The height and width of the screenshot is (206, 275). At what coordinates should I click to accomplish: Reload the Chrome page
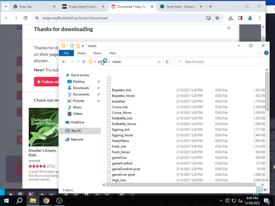pos(26,18)
